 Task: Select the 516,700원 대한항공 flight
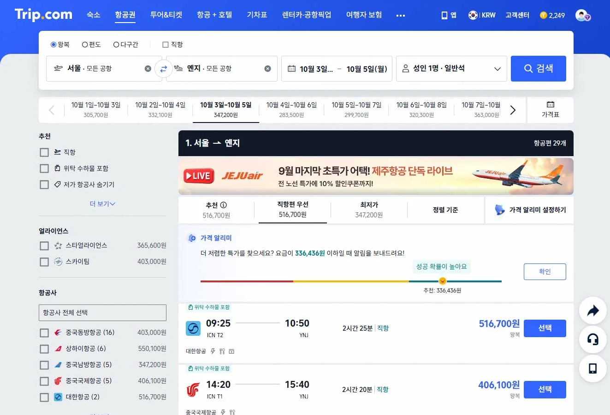(545, 328)
